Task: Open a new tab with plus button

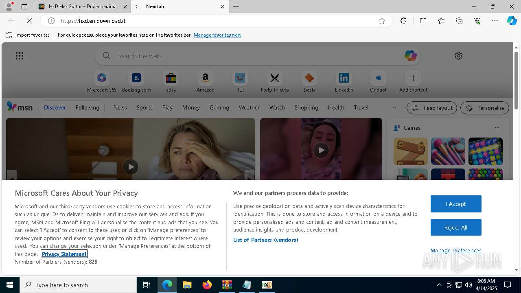Action: [236, 7]
